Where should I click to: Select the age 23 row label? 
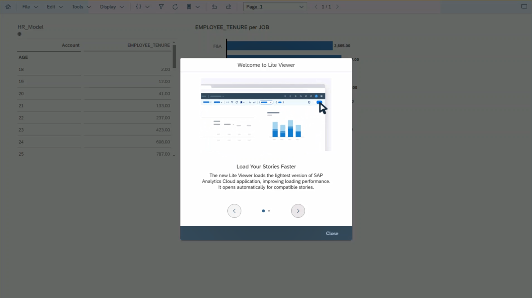(21, 130)
